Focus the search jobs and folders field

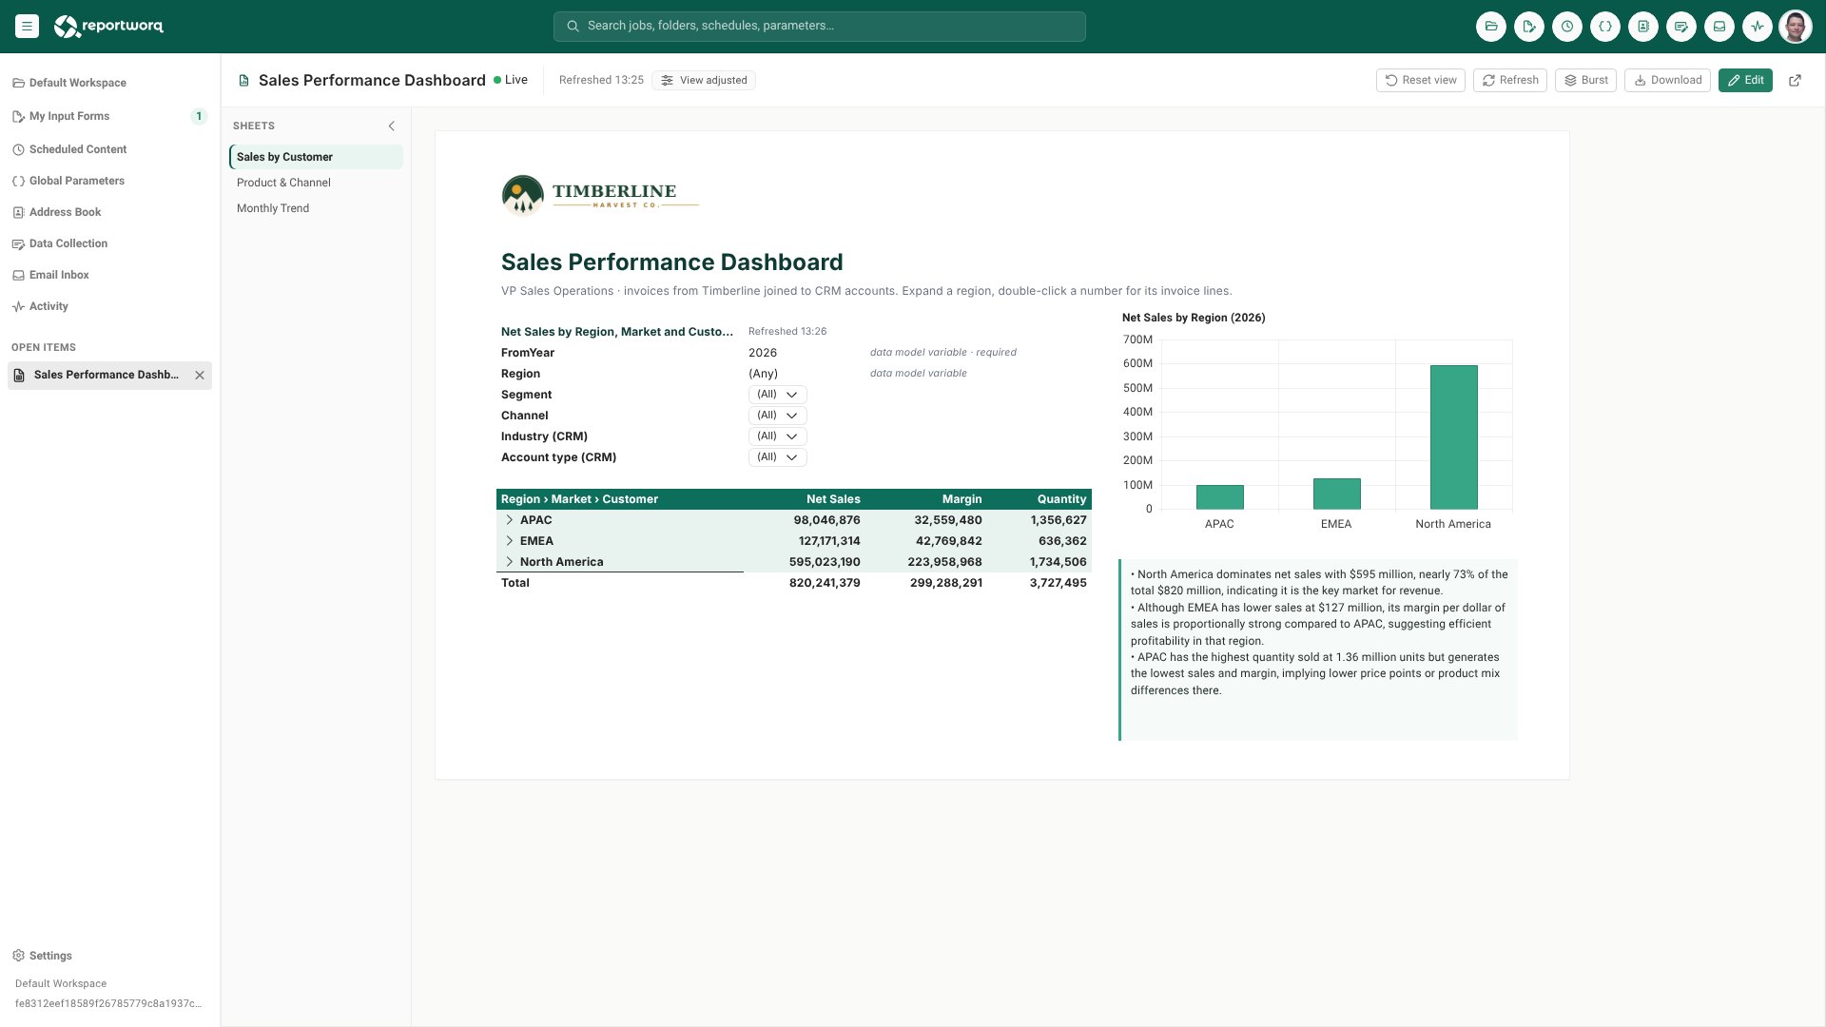coord(820,27)
